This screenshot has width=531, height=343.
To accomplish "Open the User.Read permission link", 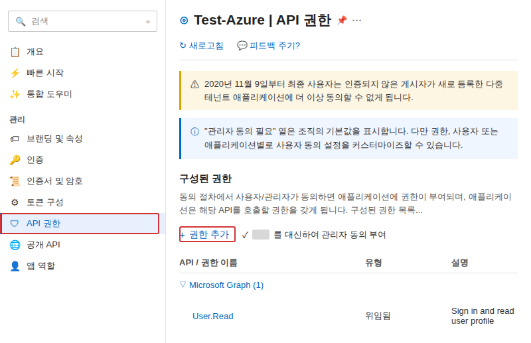I will [213, 316].
